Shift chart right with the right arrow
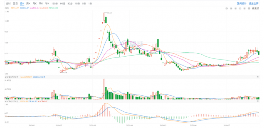Screen dimensions: 264x128 click(244, 9)
